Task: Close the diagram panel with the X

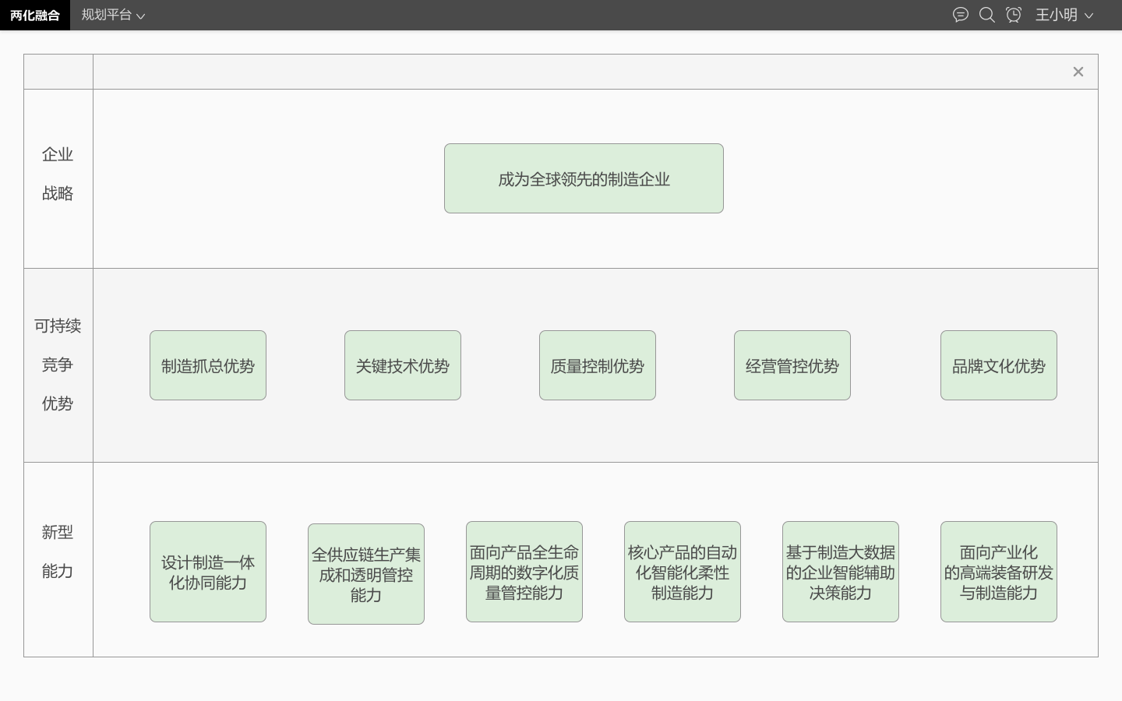Action: pyautogui.click(x=1078, y=71)
